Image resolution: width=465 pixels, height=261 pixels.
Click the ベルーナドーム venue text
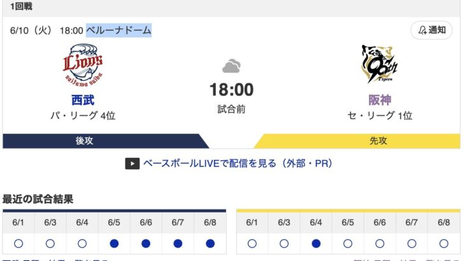[118, 30]
